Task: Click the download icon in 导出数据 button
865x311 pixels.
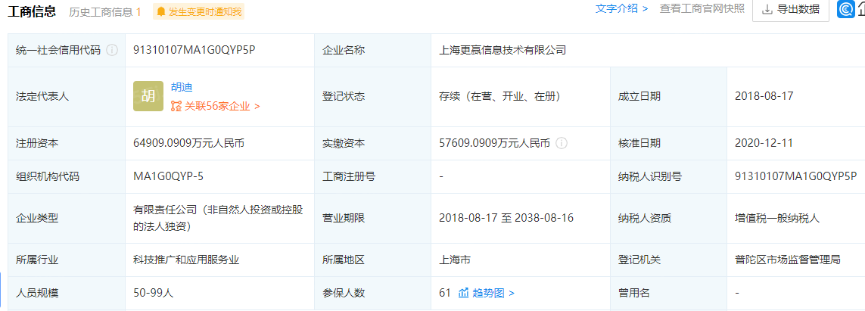Action: coord(767,10)
